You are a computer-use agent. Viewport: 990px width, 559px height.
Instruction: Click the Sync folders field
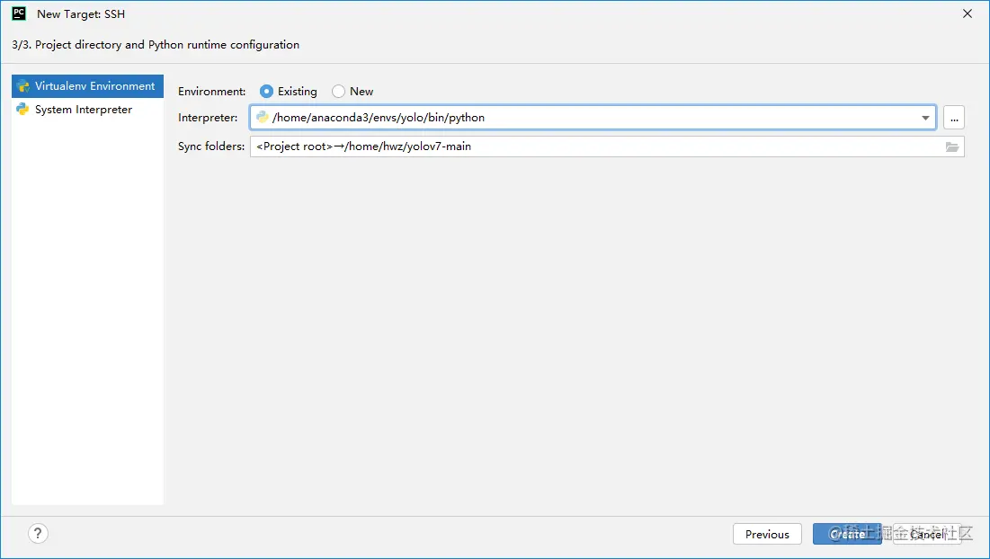[x=607, y=146]
